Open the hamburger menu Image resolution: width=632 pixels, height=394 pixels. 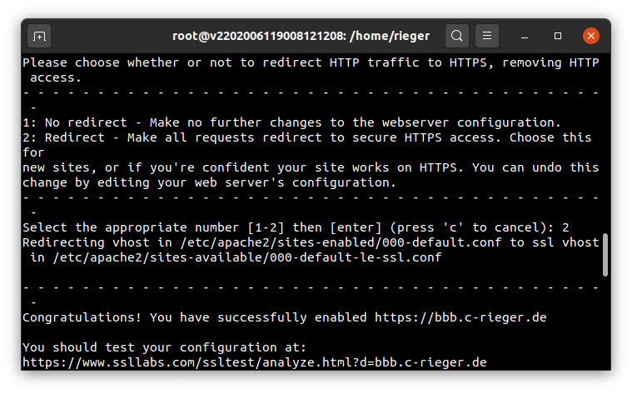(487, 37)
